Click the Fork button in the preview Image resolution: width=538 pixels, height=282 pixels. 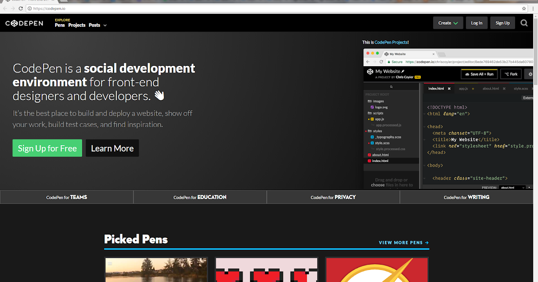[x=511, y=74]
